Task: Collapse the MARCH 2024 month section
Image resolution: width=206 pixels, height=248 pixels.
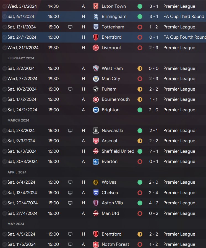Action: [x=18, y=120]
